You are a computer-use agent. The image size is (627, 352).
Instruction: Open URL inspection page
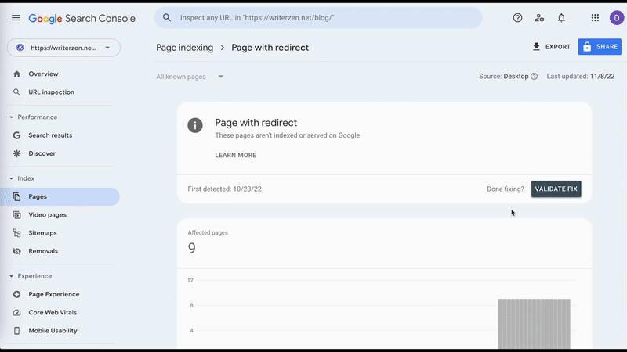coord(51,92)
